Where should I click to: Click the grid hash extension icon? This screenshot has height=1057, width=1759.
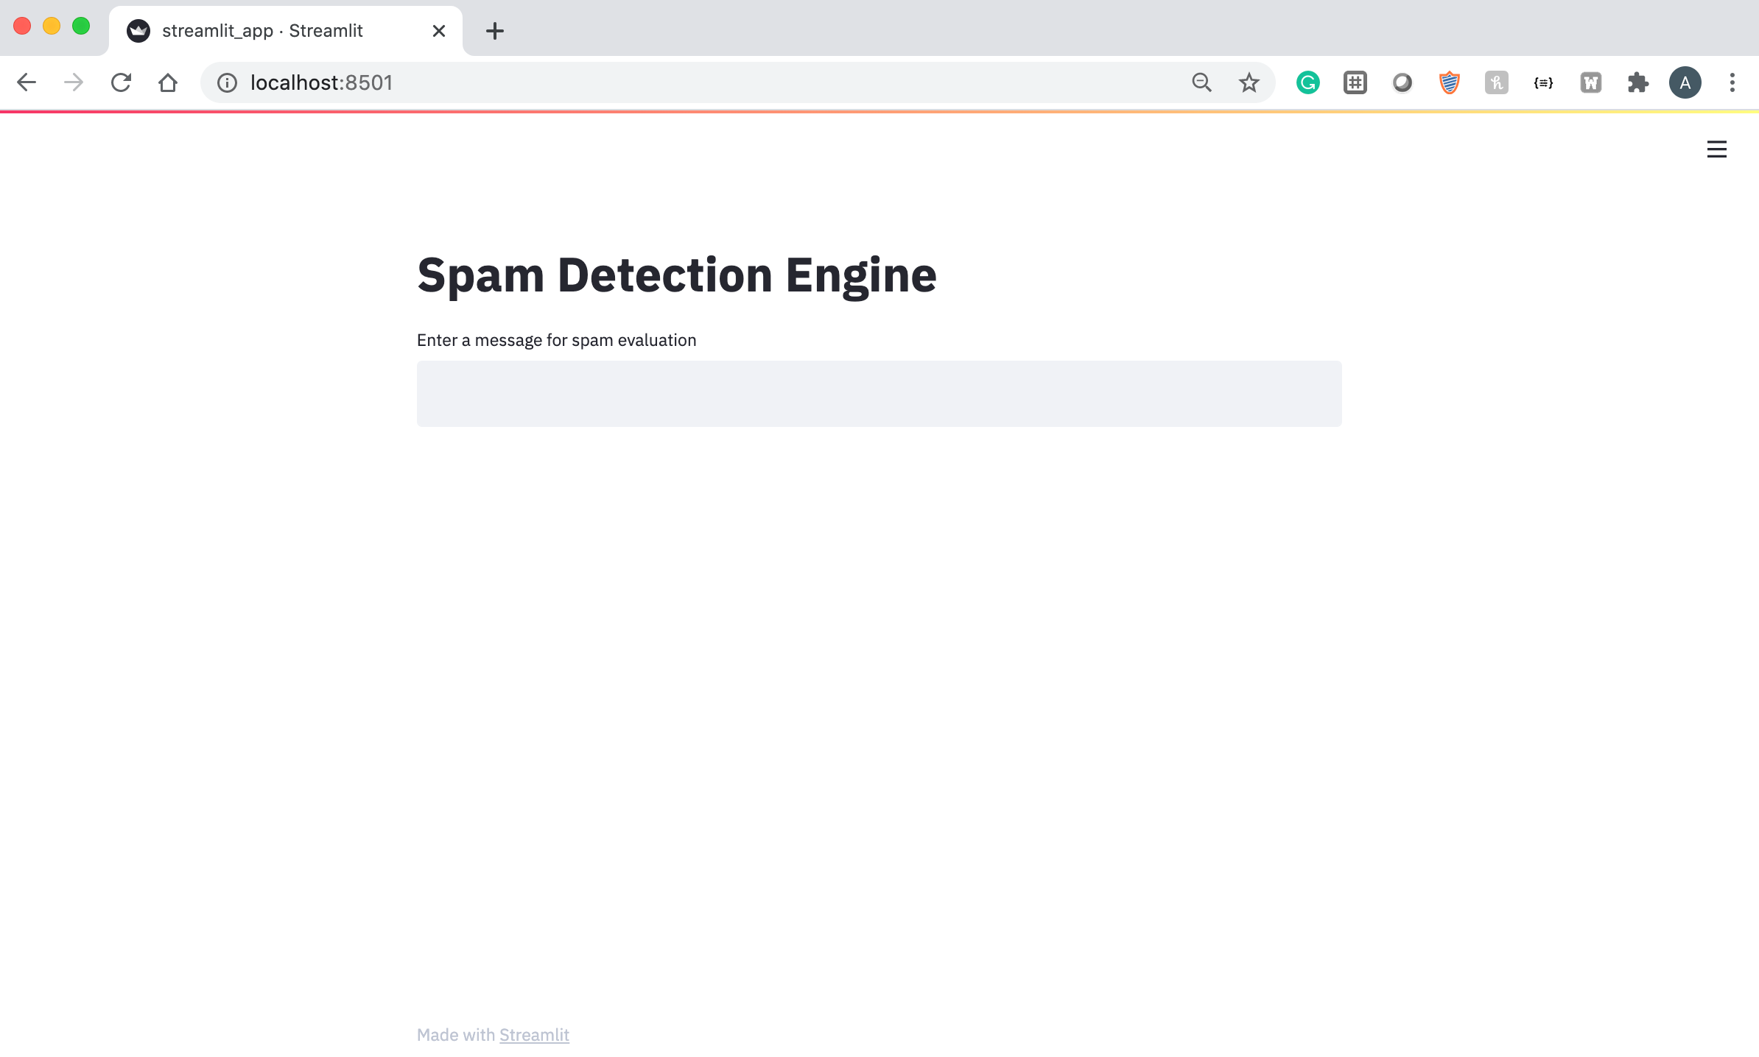(x=1355, y=82)
